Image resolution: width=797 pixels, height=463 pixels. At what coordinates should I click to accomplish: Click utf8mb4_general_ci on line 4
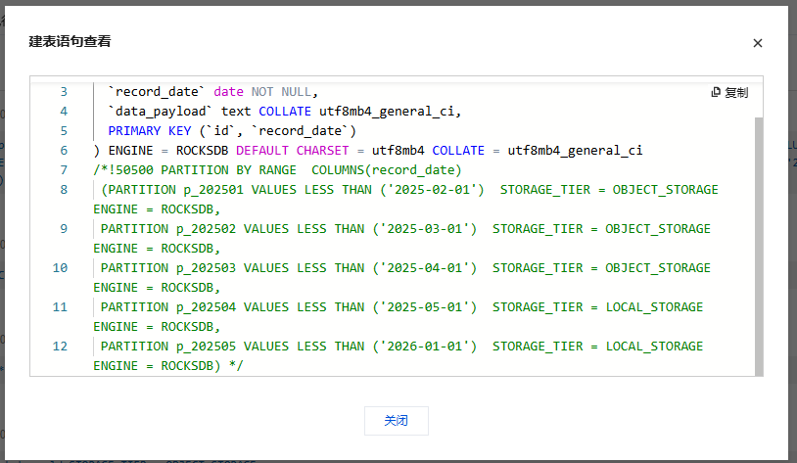coord(387,112)
